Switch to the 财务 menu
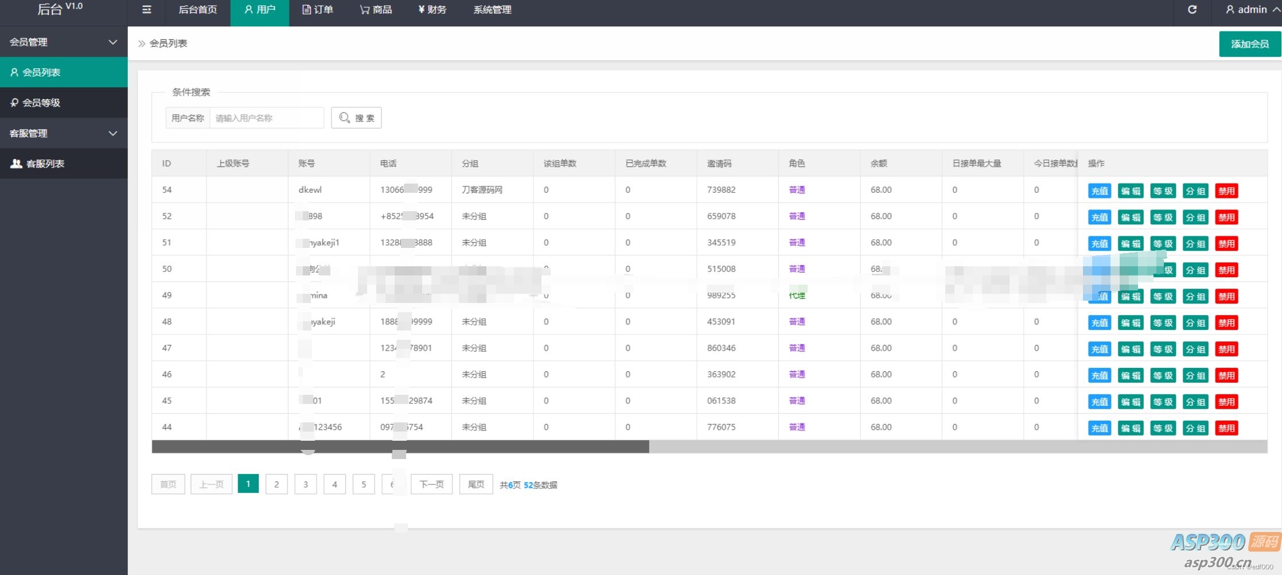Image resolution: width=1282 pixels, height=575 pixels. click(432, 10)
